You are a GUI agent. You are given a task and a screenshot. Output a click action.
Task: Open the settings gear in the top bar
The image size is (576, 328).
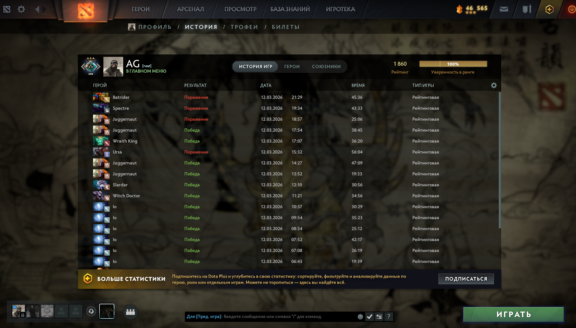tap(21, 9)
